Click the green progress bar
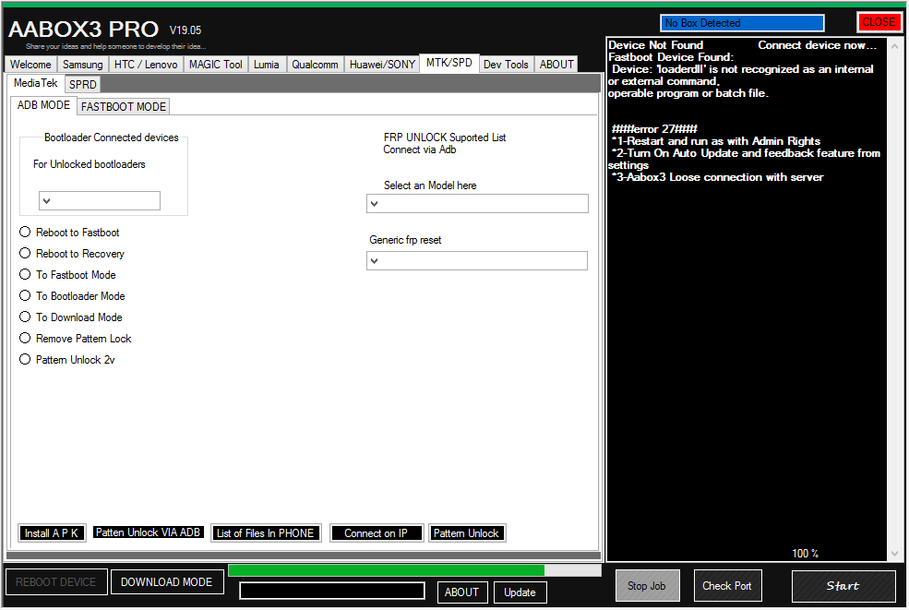This screenshot has height=610, width=909. coord(414,570)
